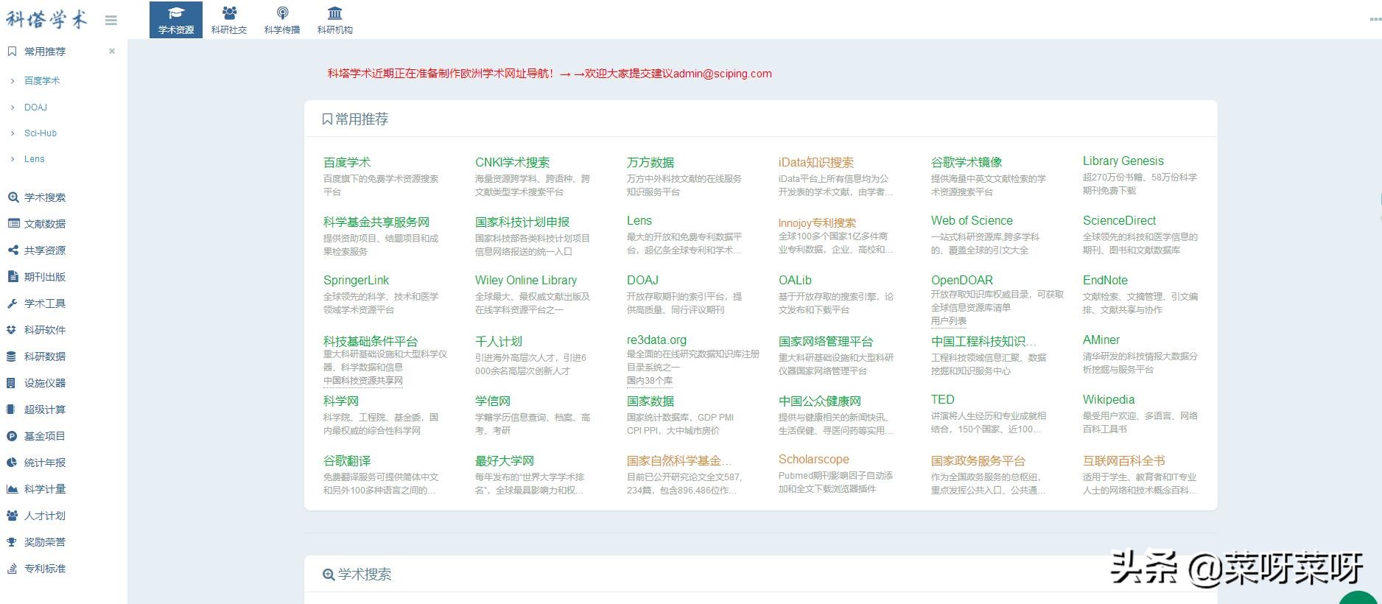
Task: Open the 互联网百科全书 link
Action: pyautogui.click(x=1124, y=460)
